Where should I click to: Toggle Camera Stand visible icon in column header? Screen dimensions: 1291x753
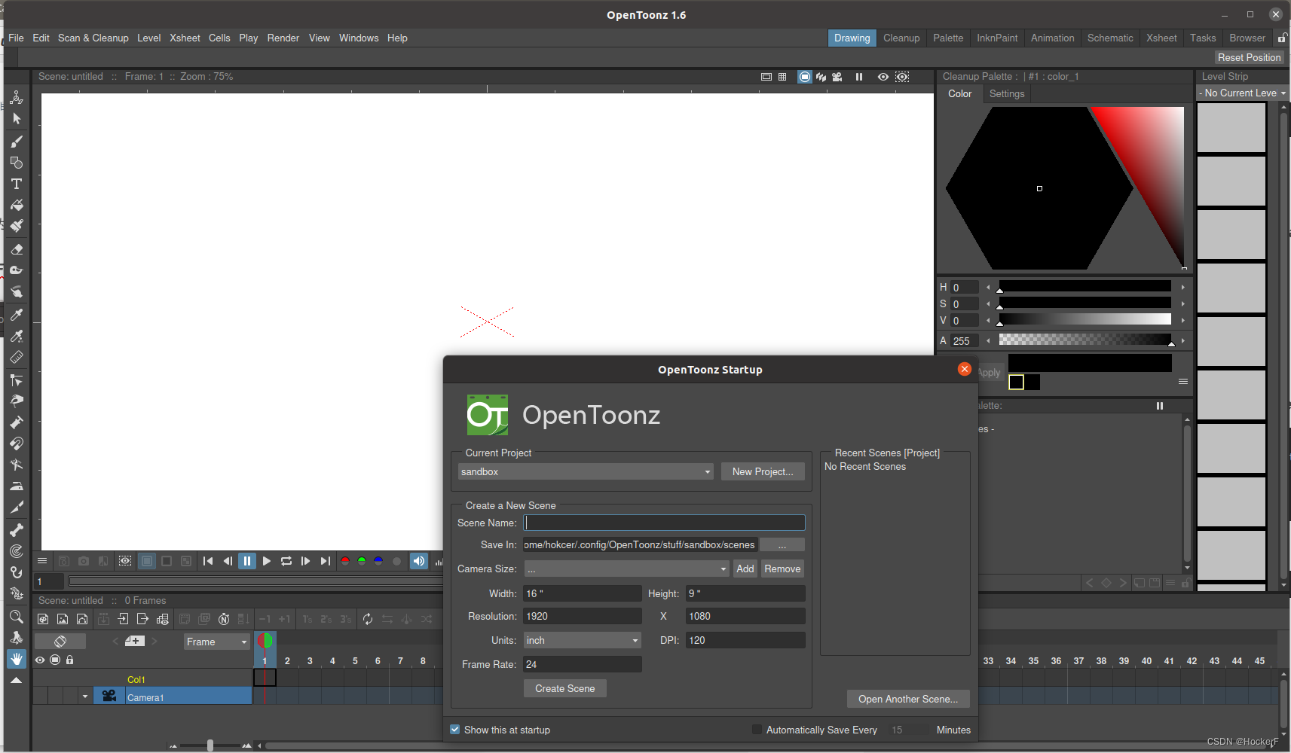click(55, 660)
